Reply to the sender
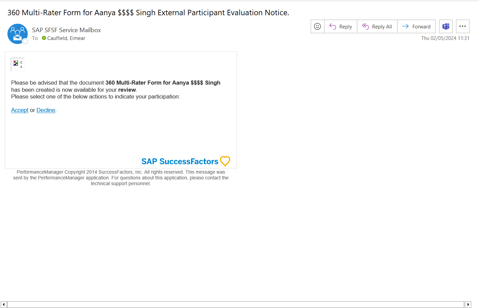This screenshot has height=308, width=479. click(341, 26)
